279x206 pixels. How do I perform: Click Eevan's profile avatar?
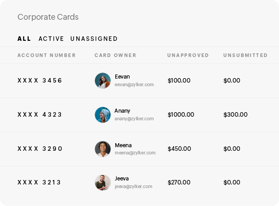coord(103,81)
